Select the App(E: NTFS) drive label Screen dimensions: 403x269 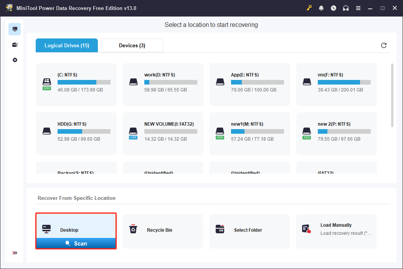point(245,75)
